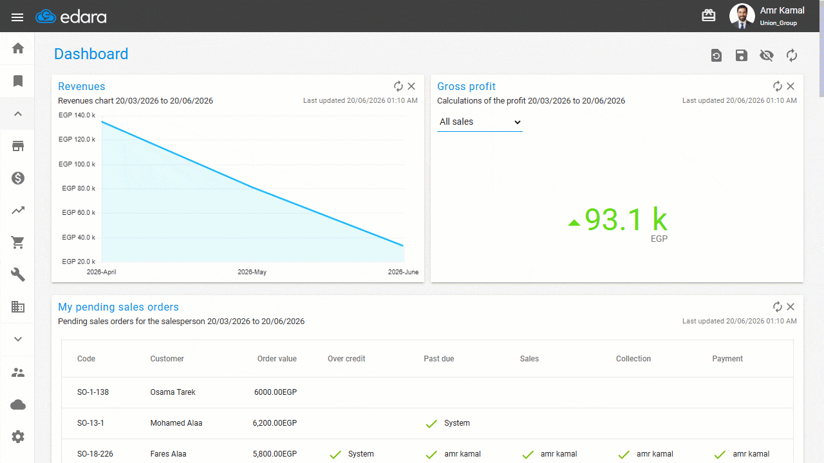This screenshot has height=463, width=824.
Task: Refresh My pending sales orders widget
Action: tap(778, 307)
